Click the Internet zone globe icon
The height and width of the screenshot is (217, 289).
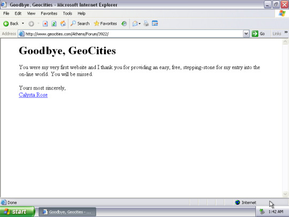coord(238,203)
